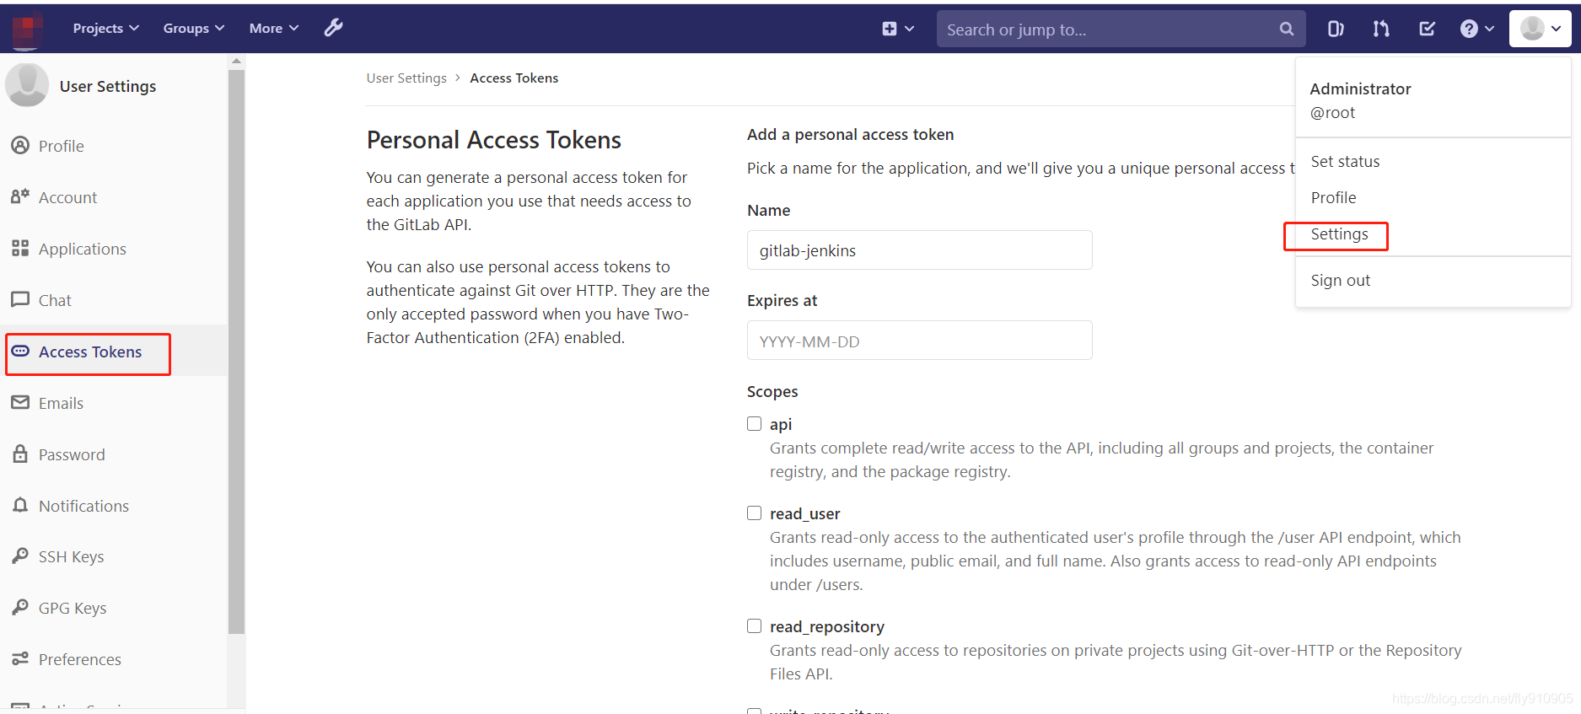Focus the Expires at date field
The width and height of the screenshot is (1581, 714).
(x=919, y=341)
